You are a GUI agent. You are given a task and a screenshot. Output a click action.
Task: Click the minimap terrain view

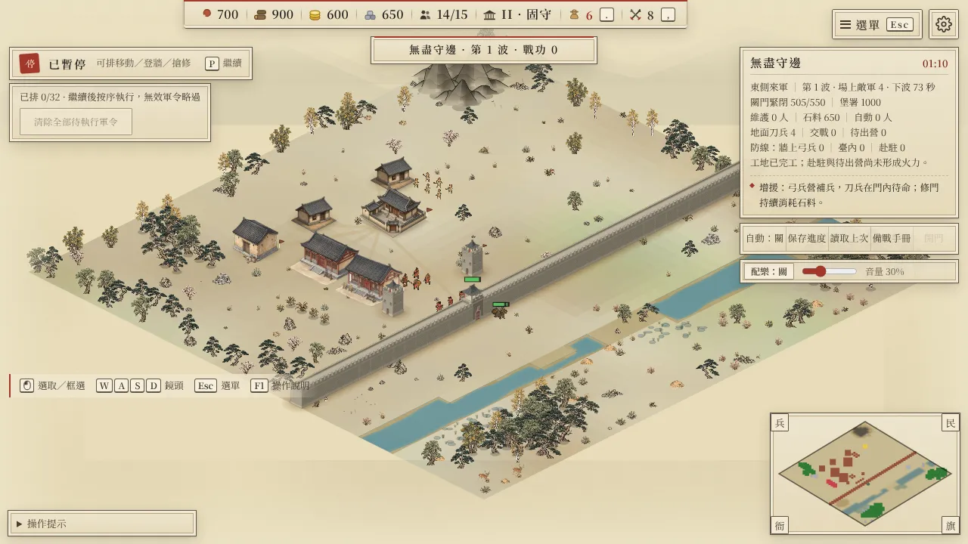(864, 474)
